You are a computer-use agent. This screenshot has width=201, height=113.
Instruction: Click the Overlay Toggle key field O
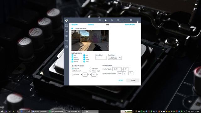[x=126, y=69]
